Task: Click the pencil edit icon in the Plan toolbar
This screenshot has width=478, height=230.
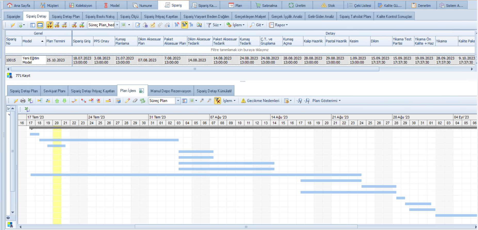Action: 127,101
